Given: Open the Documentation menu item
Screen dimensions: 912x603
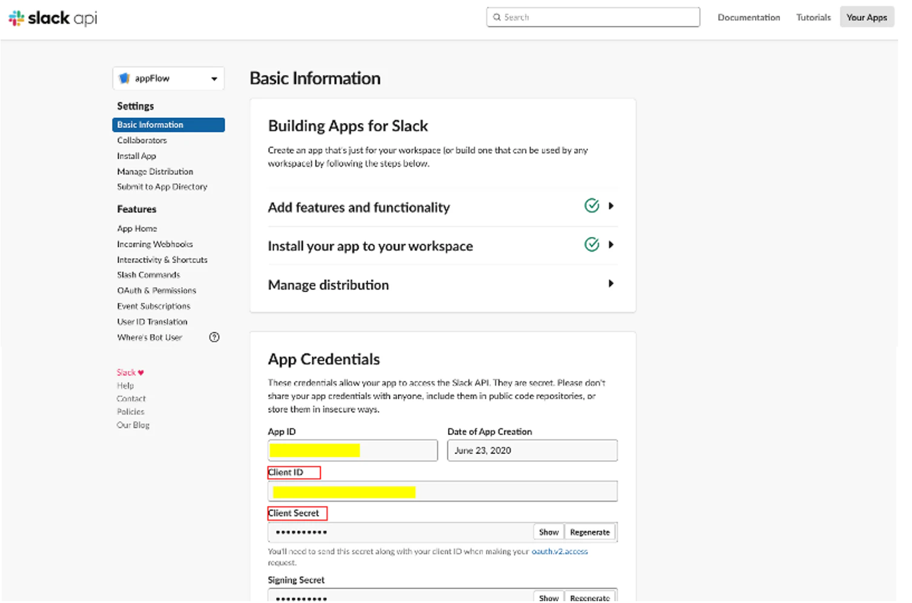Looking at the screenshot, I should (x=749, y=18).
